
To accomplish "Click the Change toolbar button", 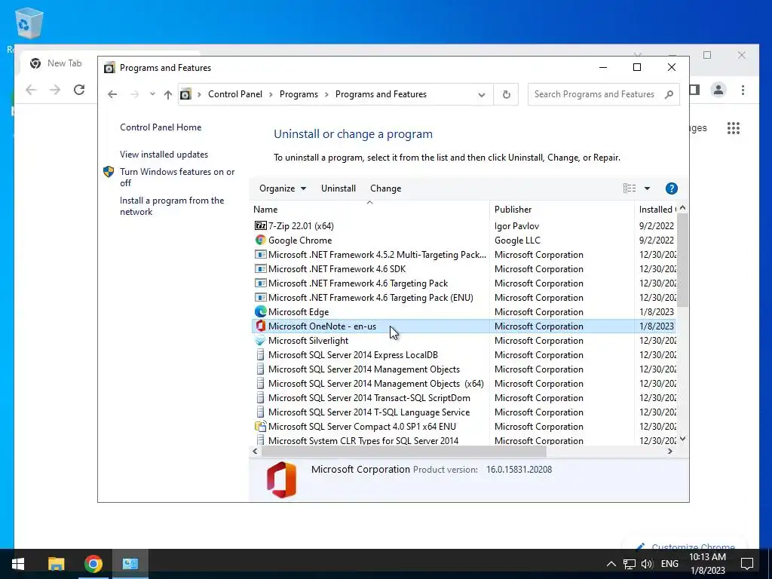I will tap(385, 188).
